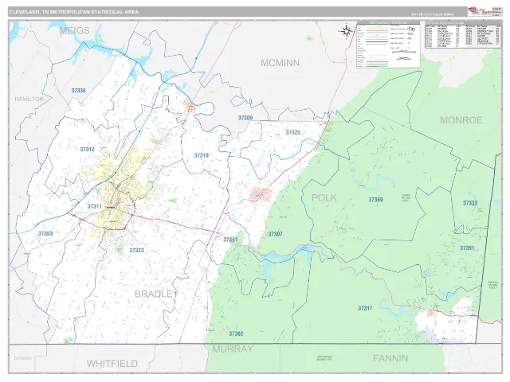Click the pink town marker near McMinn border
The width and height of the screenshot is (510, 382).
(190, 106)
